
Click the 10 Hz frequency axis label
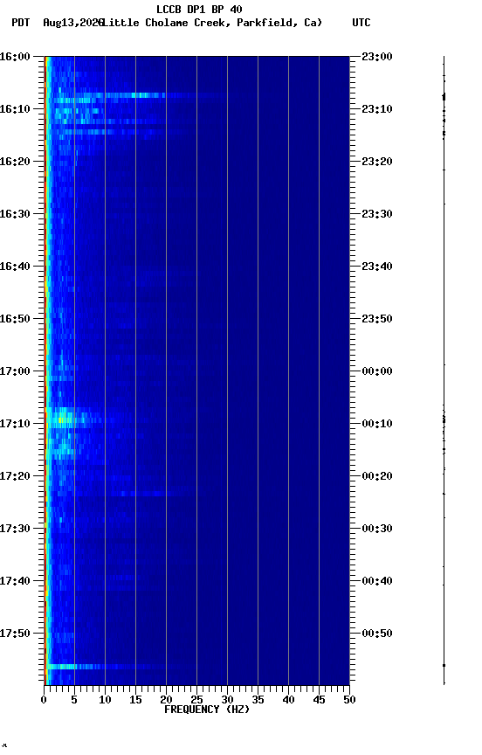(x=105, y=700)
